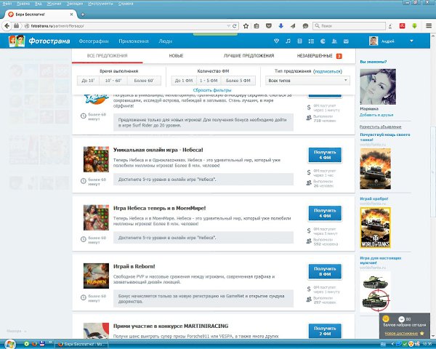Switch to the ВСЕ ПРЕДЛОЖЕНИЯ tab
The height and width of the screenshot is (349, 436).
[107, 56]
